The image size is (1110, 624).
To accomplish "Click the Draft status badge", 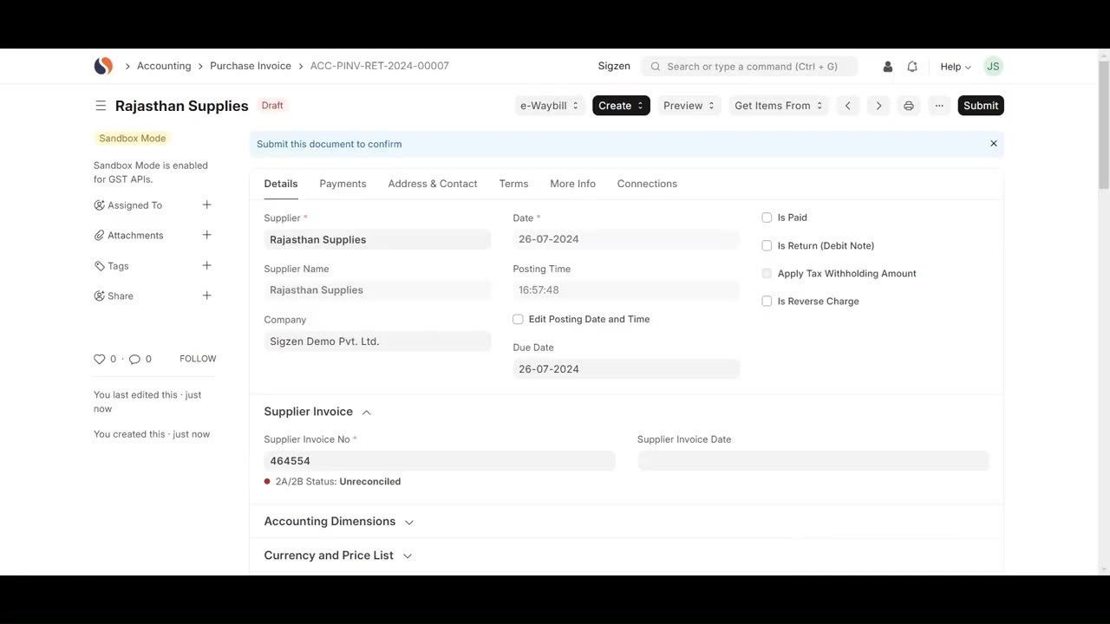I will click(272, 106).
